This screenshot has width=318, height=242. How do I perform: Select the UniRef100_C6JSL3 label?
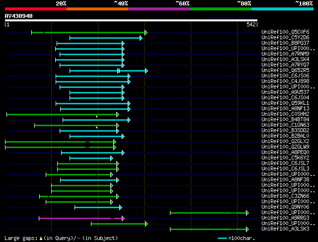coord(285,169)
